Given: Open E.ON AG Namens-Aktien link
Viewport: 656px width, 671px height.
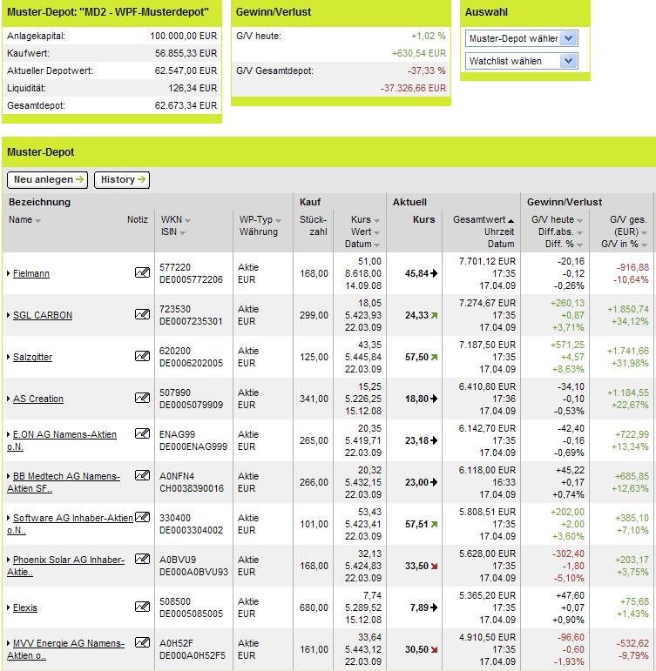Looking at the screenshot, I should point(64,434).
